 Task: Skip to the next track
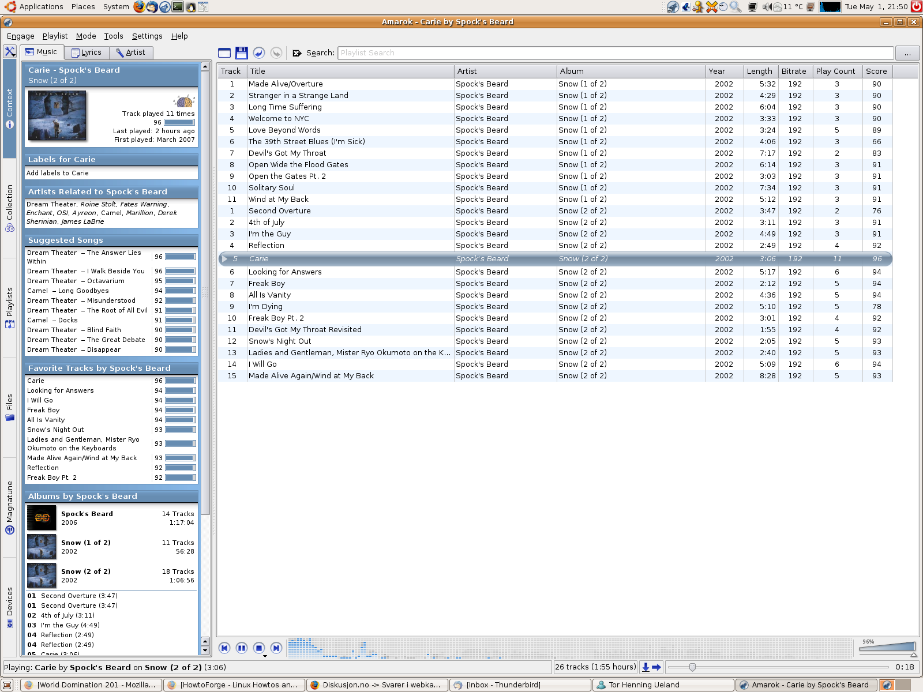276,648
